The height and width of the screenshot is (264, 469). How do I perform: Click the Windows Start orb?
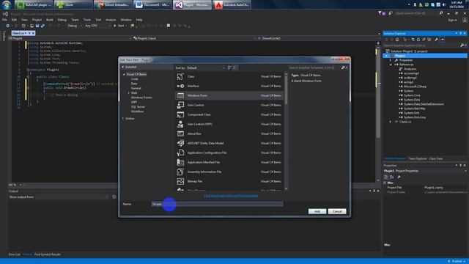point(7,5)
